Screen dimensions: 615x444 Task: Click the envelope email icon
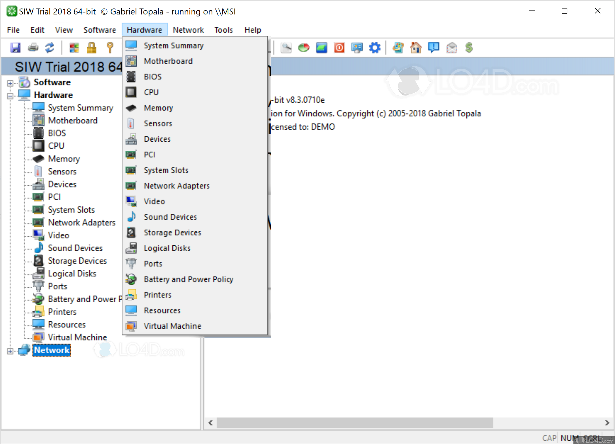tap(451, 48)
